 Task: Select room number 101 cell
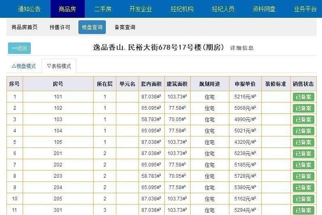tap(58, 97)
